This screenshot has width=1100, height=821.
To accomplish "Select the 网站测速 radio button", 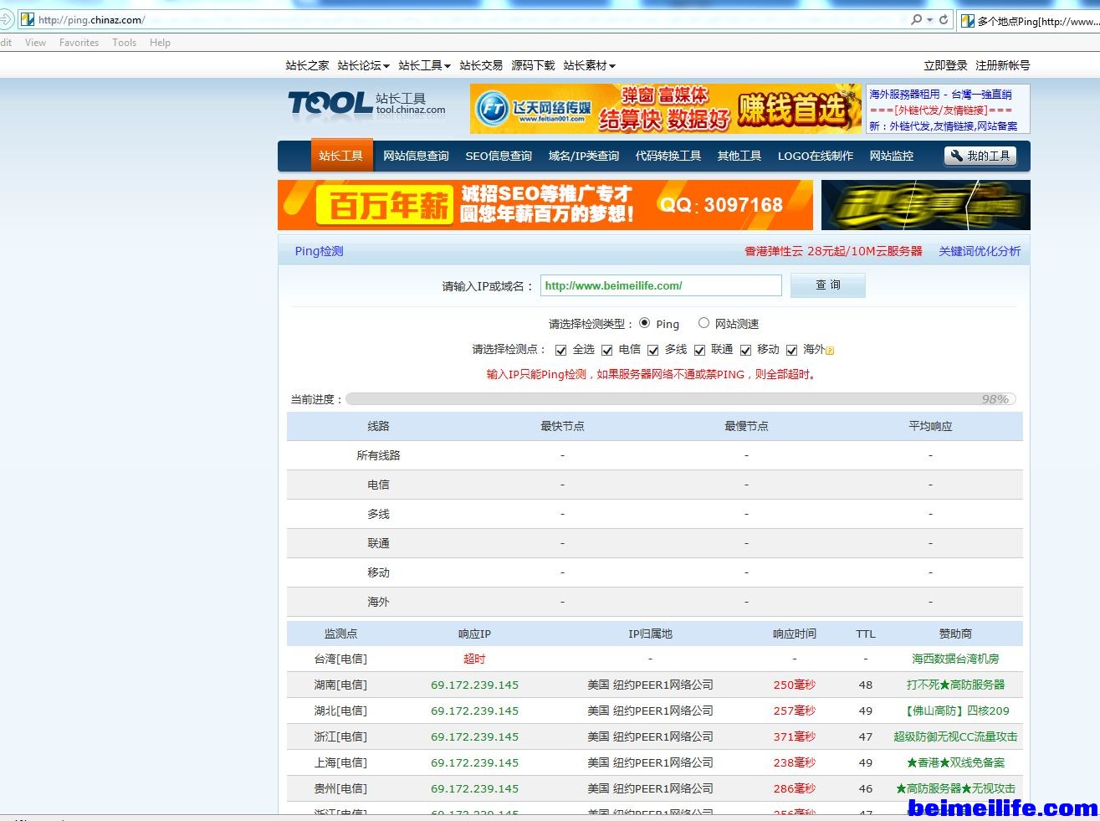I will (703, 323).
